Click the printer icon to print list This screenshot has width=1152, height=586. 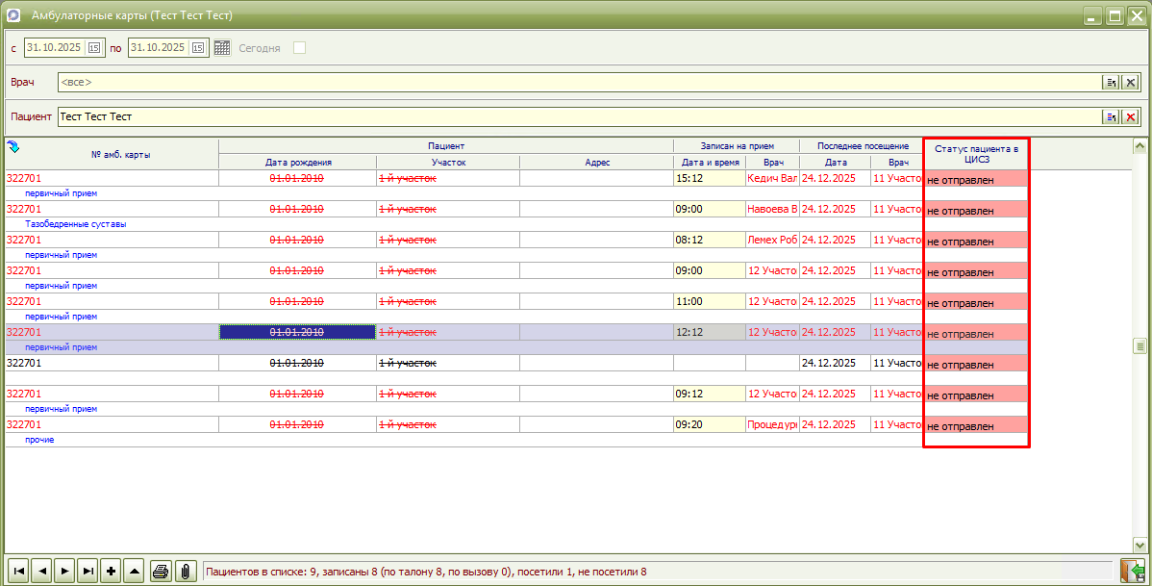click(x=161, y=572)
